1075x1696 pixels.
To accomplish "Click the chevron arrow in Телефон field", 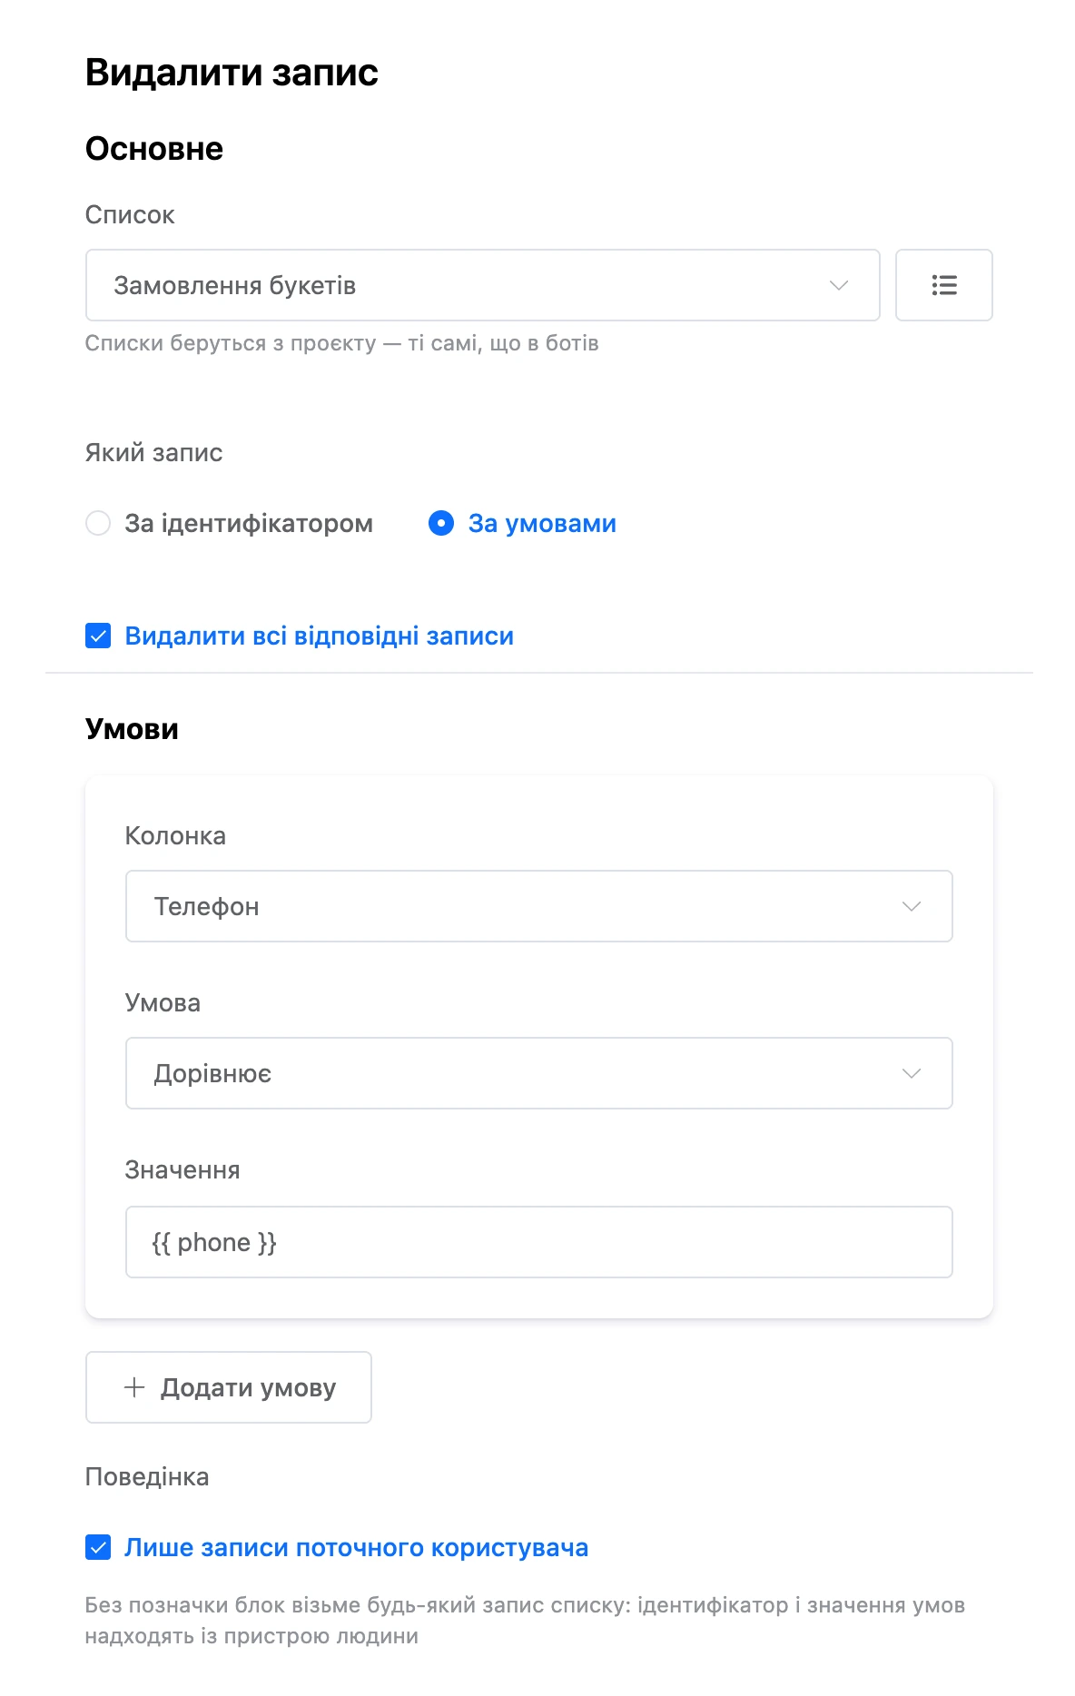I will click(x=912, y=906).
